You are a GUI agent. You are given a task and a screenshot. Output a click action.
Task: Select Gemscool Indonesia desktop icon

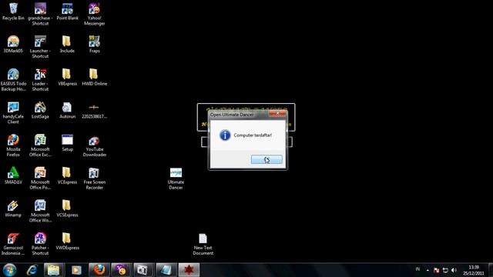[x=13, y=244]
